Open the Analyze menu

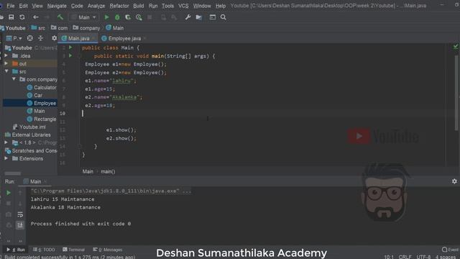pos(96,6)
